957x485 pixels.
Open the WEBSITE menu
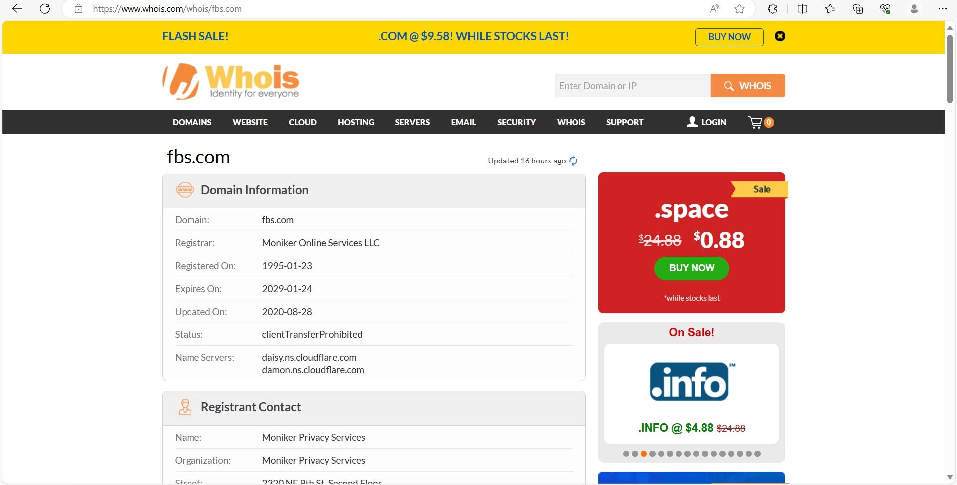tap(250, 122)
